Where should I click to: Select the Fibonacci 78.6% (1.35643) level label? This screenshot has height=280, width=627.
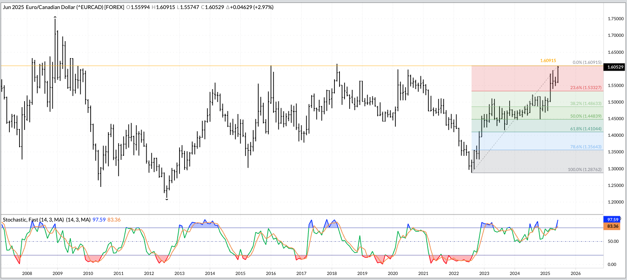[585, 147]
